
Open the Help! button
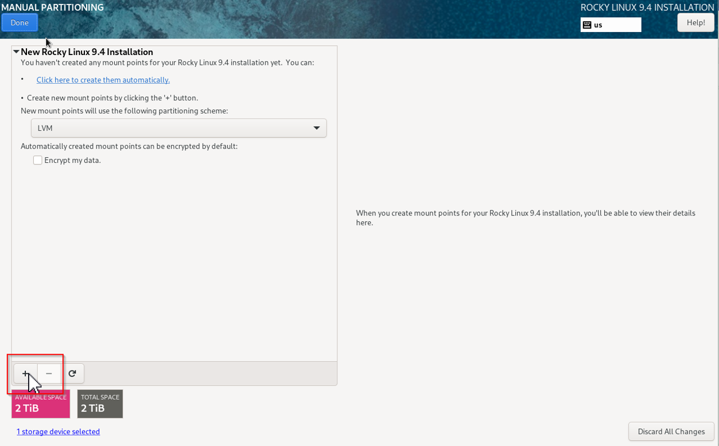695,22
